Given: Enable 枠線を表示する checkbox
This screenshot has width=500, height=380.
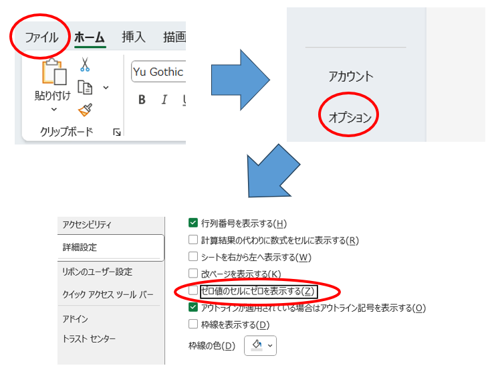Looking at the screenshot, I should click(193, 324).
